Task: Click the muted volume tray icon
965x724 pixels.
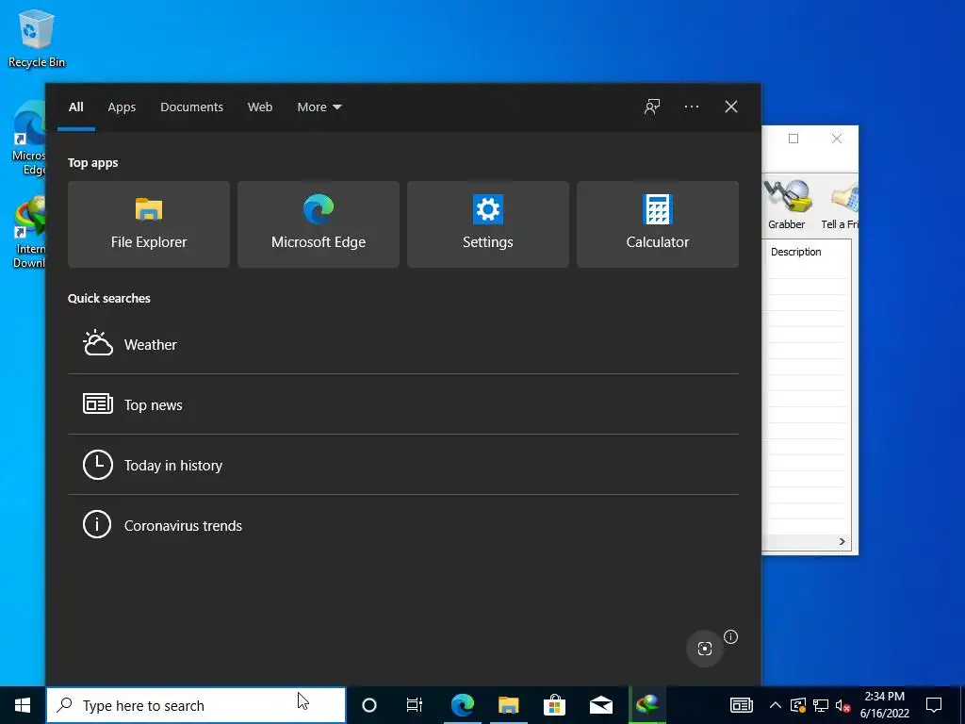Action: (x=843, y=705)
